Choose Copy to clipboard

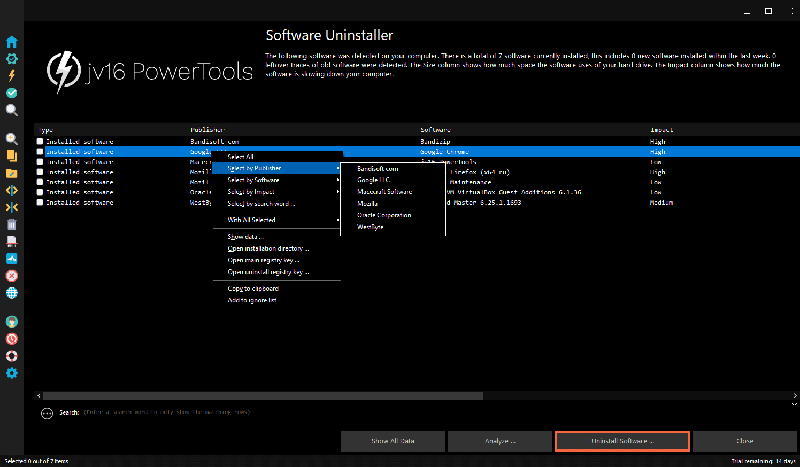(x=276, y=289)
